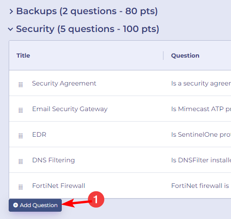
Task: Collapse the Security section chevron
Action: (x=11, y=29)
